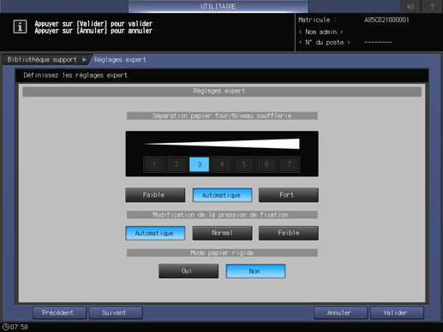Open help with the question mark icon
Screen dimensions: 443x332
pyautogui.click(x=432, y=6)
